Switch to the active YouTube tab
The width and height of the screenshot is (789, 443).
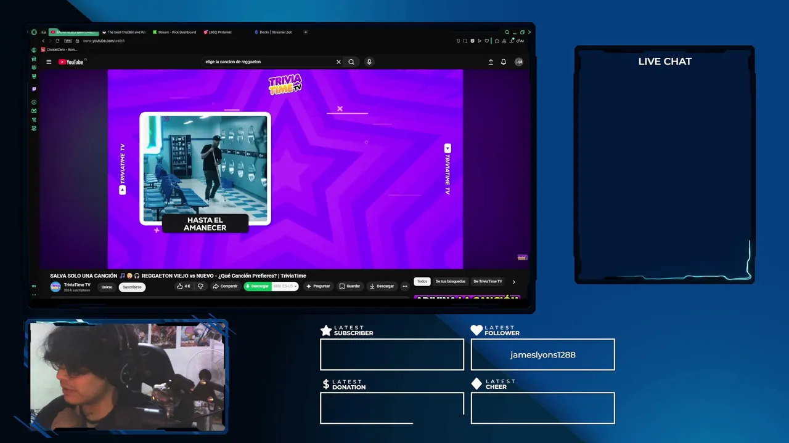click(73, 32)
